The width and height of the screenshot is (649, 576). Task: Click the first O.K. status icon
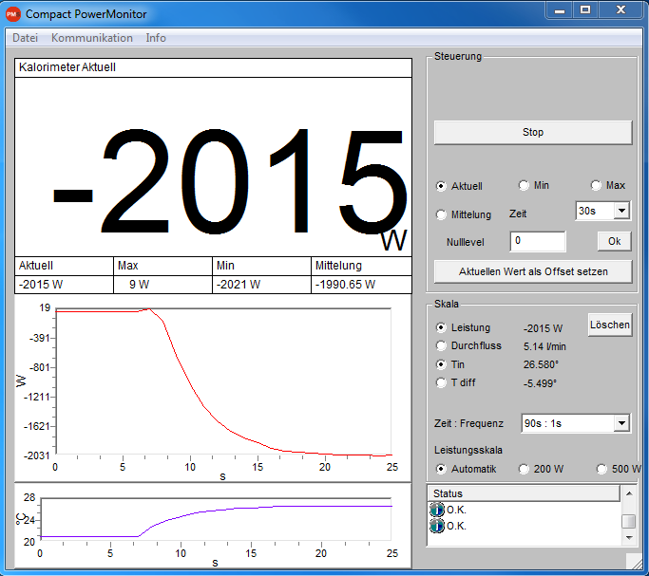pyautogui.click(x=437, y=510)
